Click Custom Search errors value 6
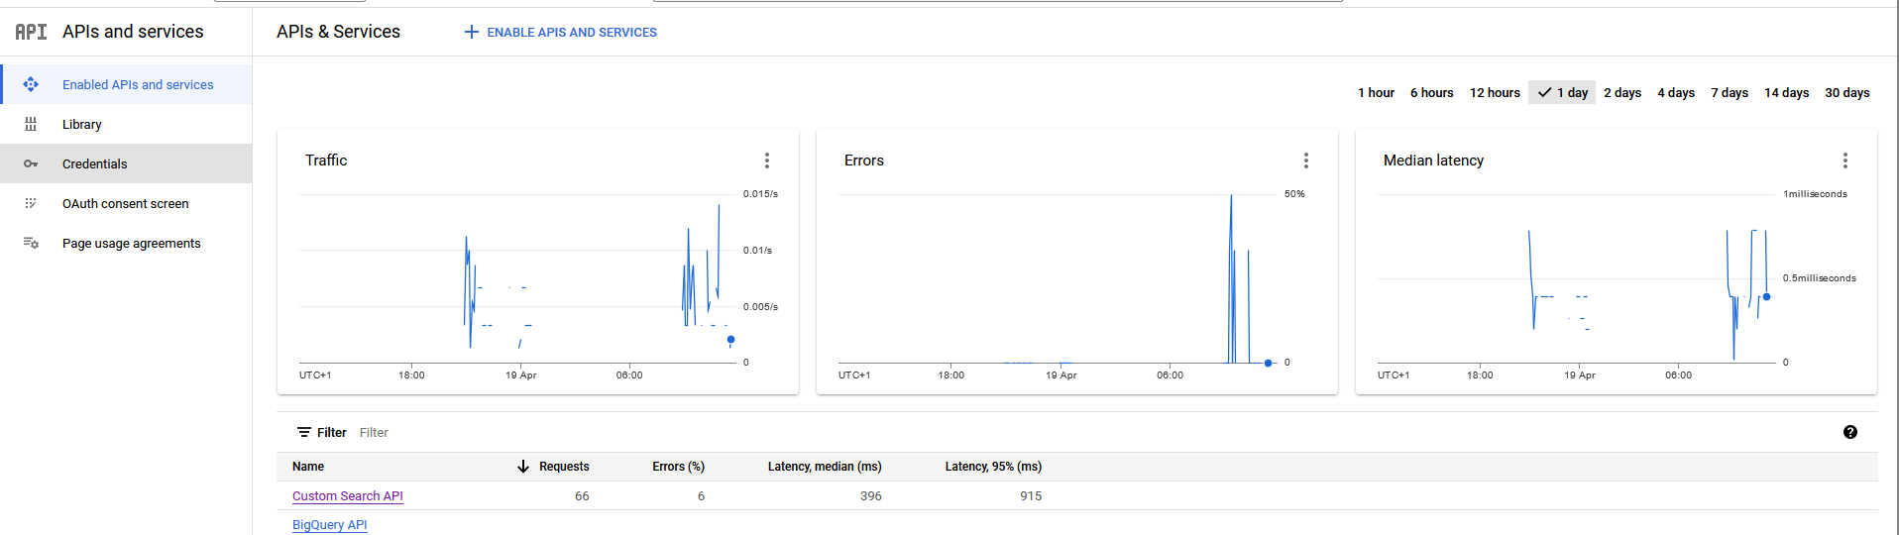Image resolution: width=1899 pixels, height=535 pixels. (701, 495)
